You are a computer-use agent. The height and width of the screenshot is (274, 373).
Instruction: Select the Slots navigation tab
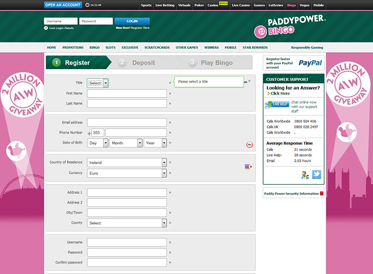111,47
